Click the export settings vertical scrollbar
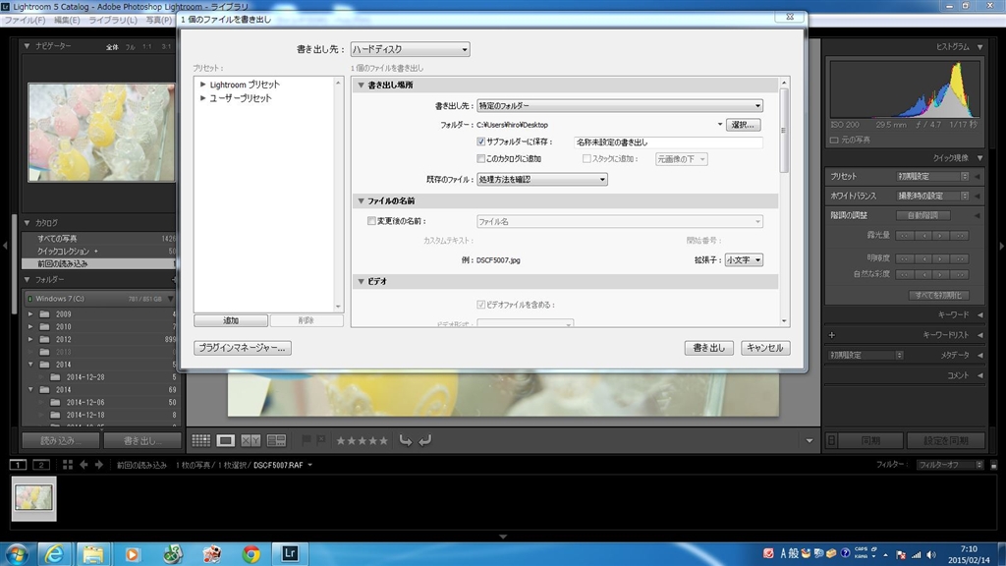 tap(783, 131)
